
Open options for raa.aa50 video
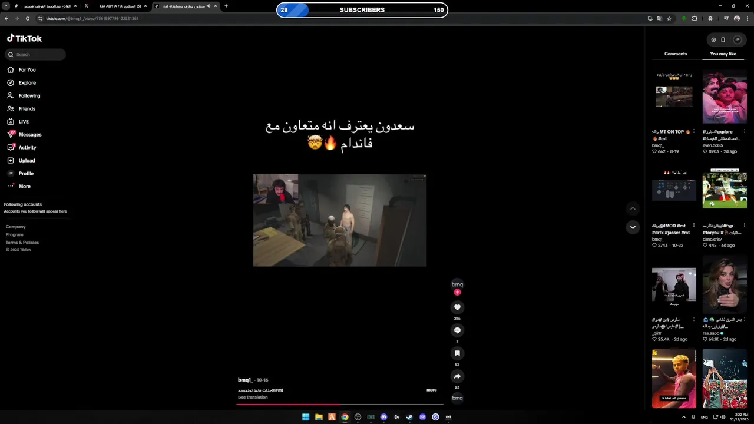[745, 319]
